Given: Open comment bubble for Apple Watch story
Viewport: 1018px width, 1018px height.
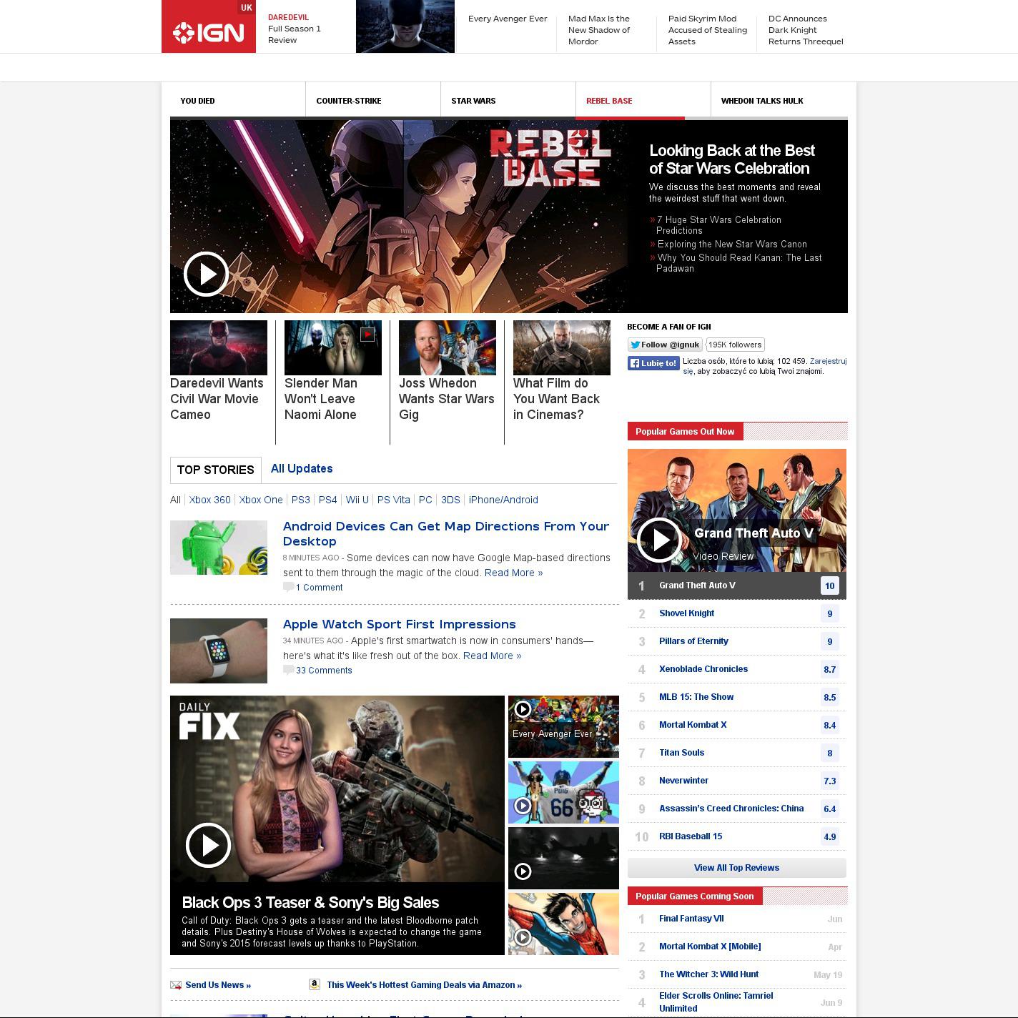Looking at the screenshot, I should (288, 670).
